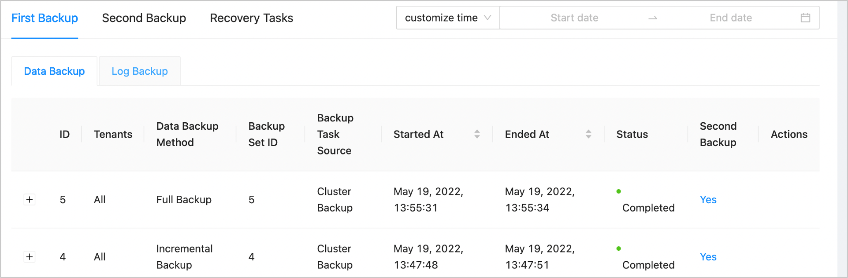Click the Started At column header

coord(418,134)
